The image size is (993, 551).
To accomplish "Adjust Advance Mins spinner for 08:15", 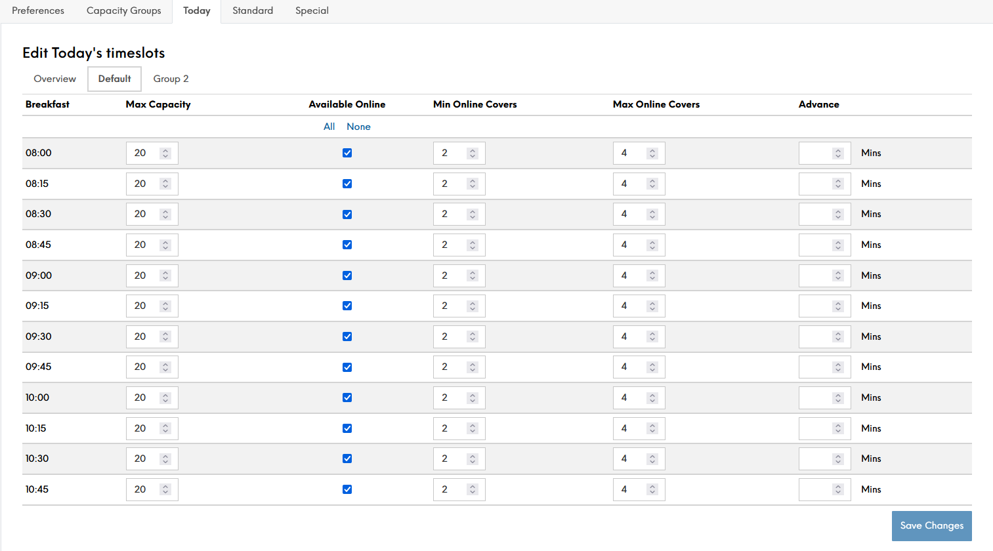I will coord(838,184).
